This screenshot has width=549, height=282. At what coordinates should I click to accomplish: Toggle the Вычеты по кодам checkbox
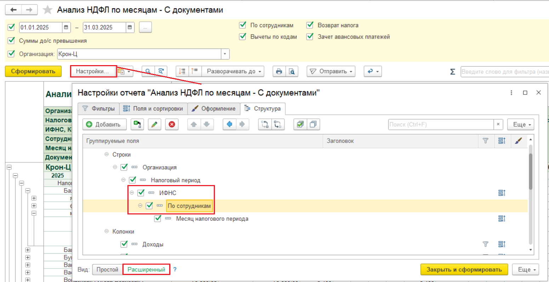point(243,36)
